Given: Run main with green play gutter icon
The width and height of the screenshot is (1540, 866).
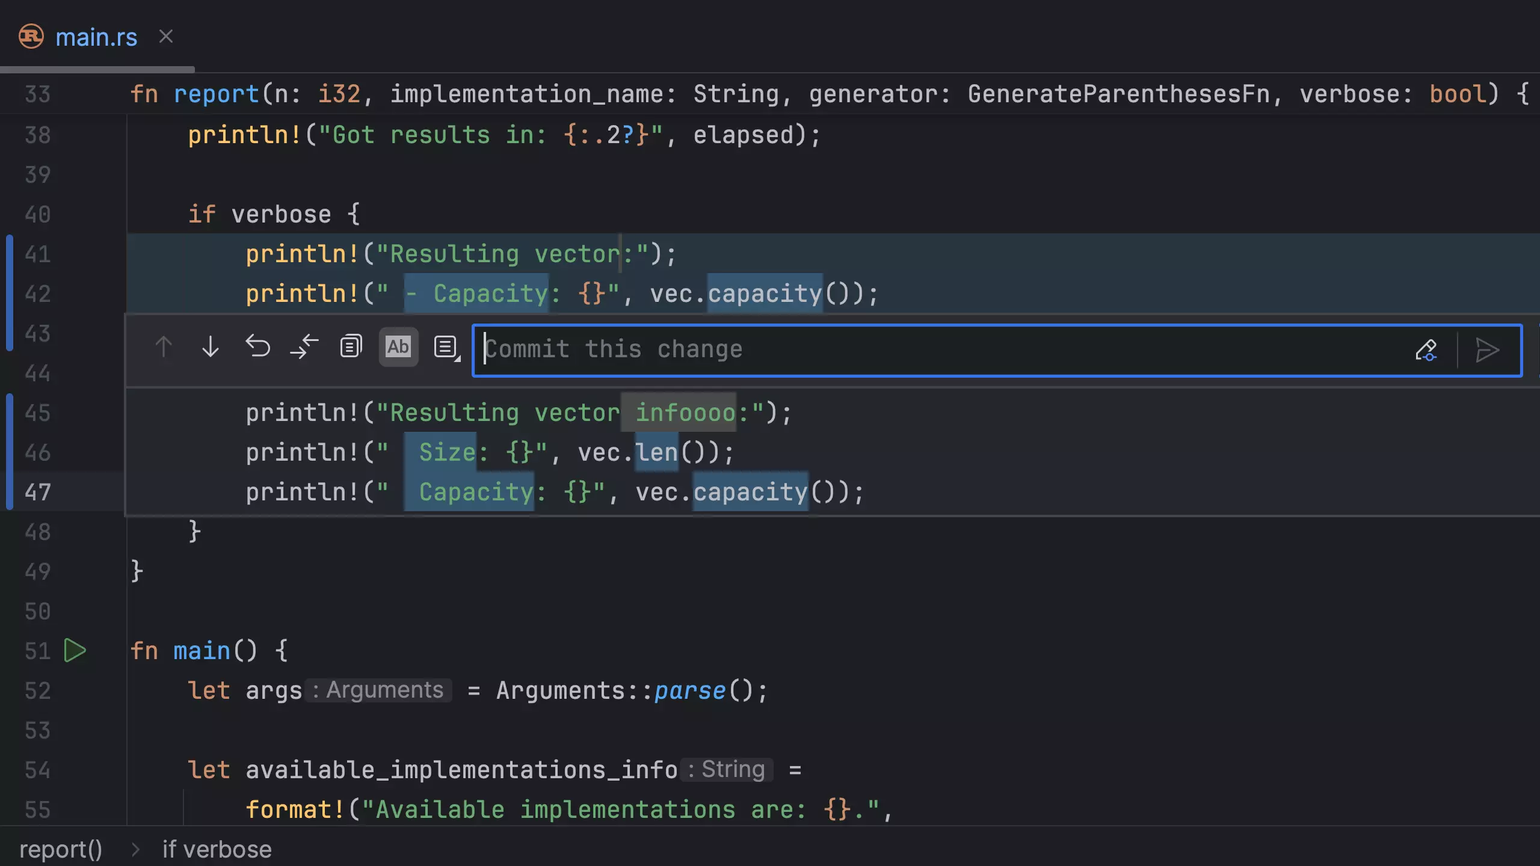Looking at the screenshot, I should point(75,651).
